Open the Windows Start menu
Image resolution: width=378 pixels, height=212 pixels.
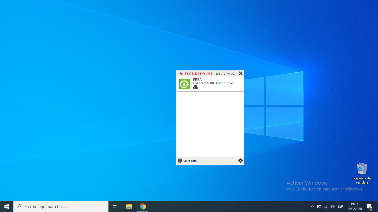point(7,206)
